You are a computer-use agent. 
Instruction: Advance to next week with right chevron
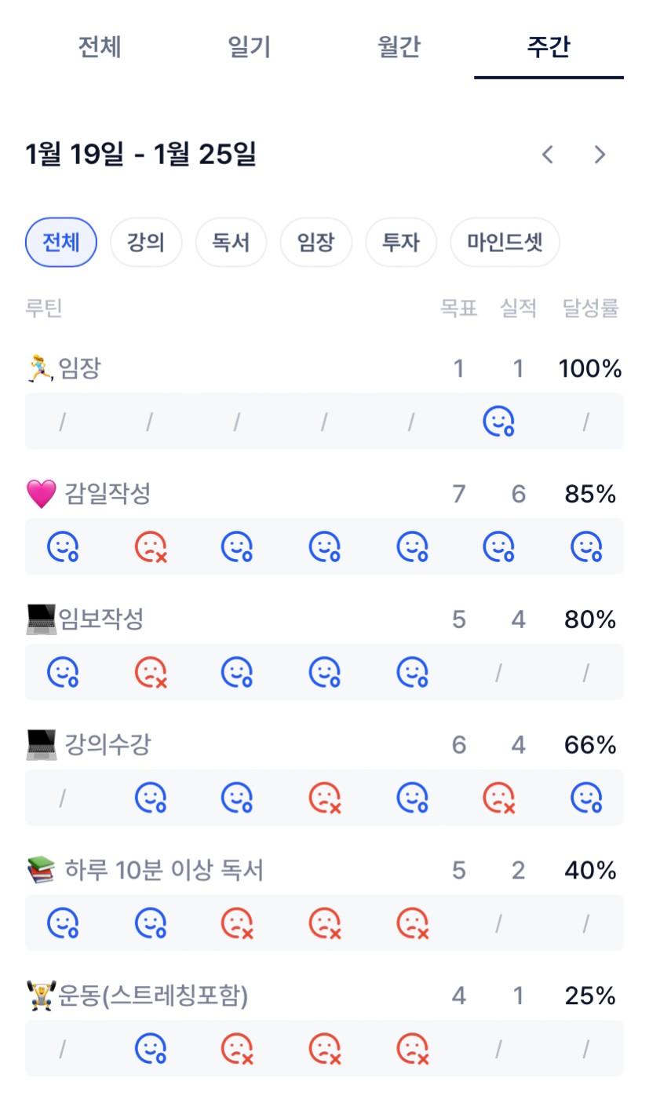tap(600, 155)
